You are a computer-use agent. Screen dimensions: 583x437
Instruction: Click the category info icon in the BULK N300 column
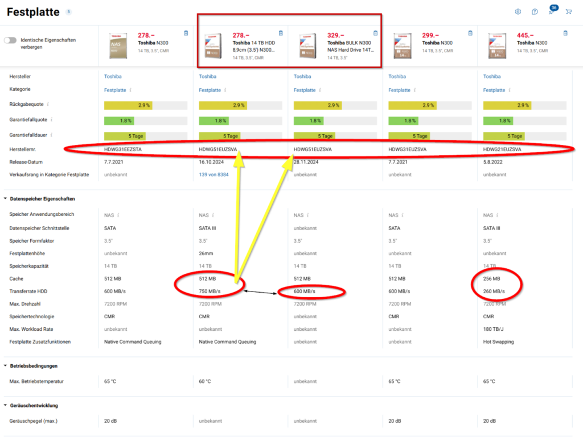[x=320, y=90]
